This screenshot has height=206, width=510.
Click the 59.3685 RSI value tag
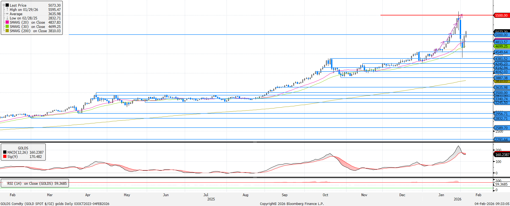pos(501,184)
